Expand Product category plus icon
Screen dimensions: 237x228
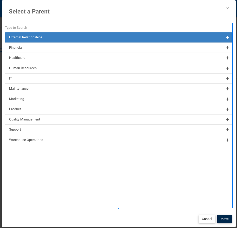pos(227,109)
